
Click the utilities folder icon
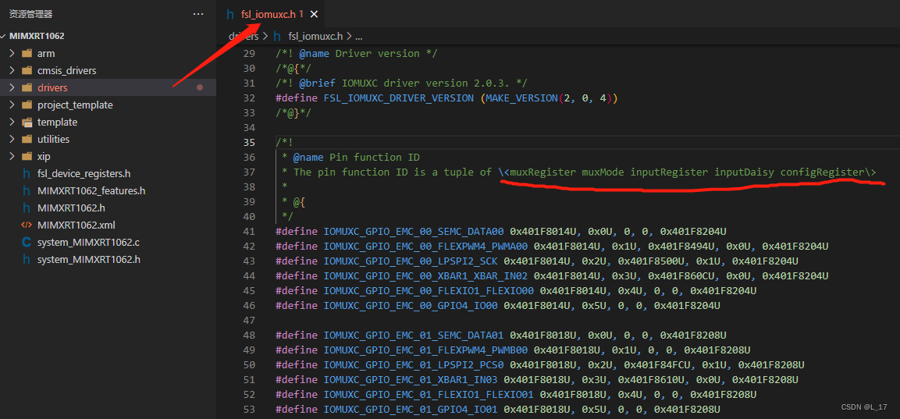[x=27, y=140]
